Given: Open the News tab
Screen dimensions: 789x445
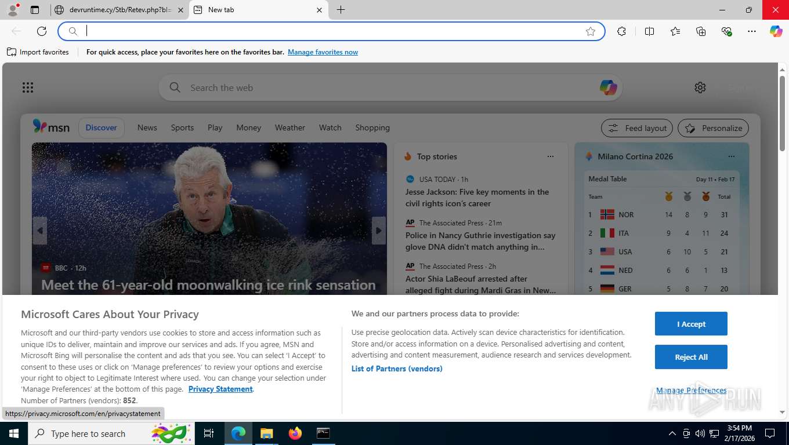Looking at the screenshot, I should pos(147,127).
